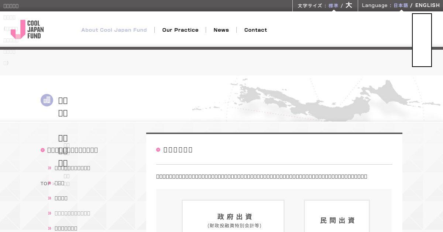Viewport: 443px width, 232px height.
Task: Open the Contact page
Action: 255,30
